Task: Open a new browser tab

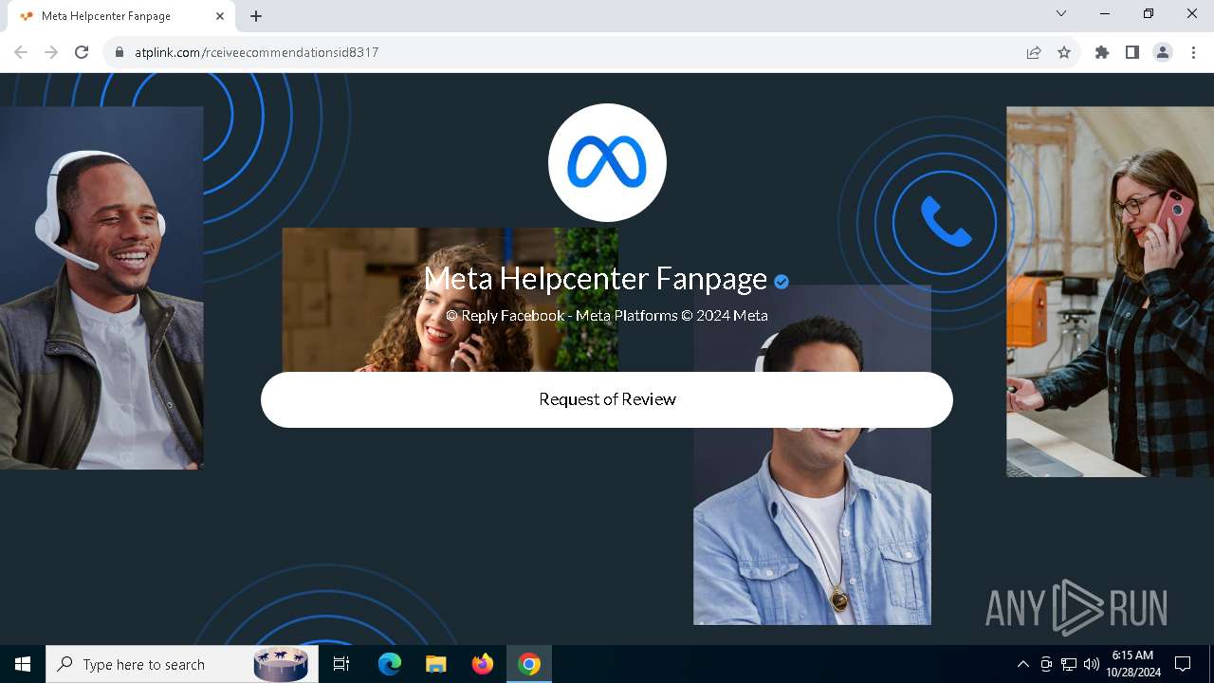Action: pos(256,16)
